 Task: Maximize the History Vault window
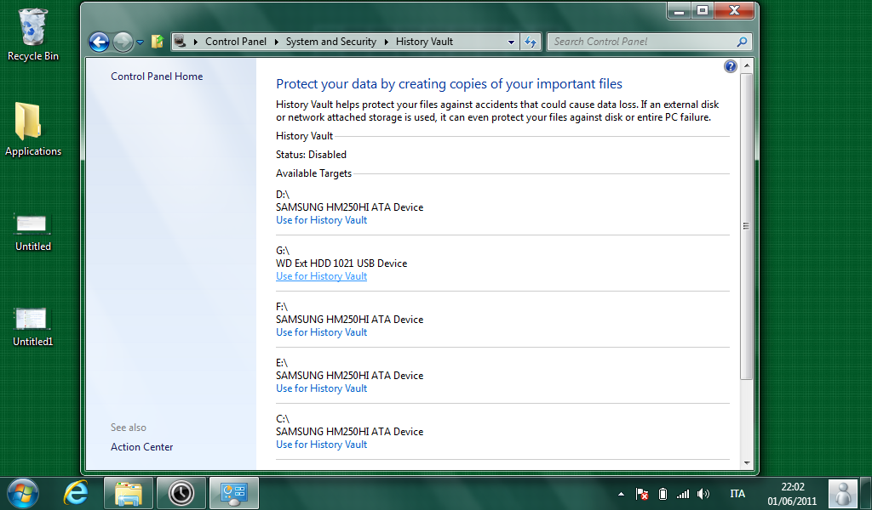pyautogui.click(x=703, y=10)
